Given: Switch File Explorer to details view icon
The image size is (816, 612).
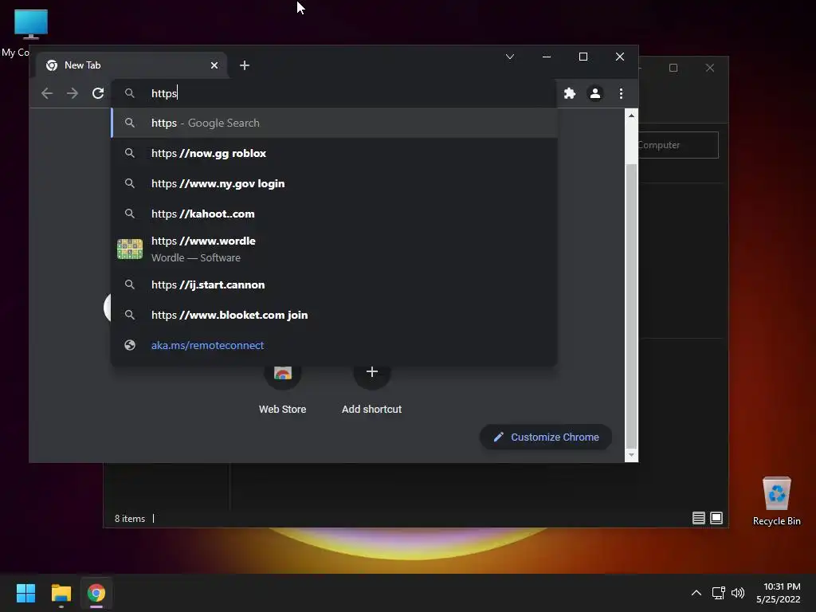Looking at the screenshot, I should pyautogui.click(x=698, y=518).
